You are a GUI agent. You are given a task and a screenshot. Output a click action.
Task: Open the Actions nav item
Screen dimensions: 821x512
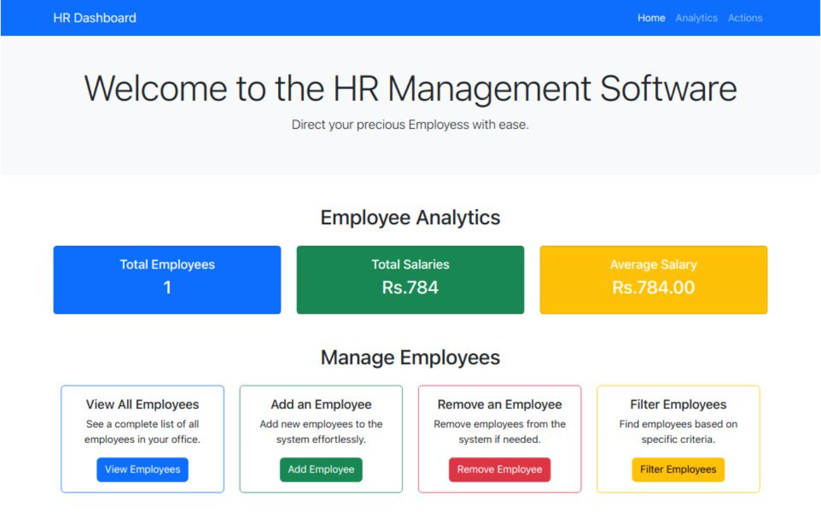click(x=745, y=18)
